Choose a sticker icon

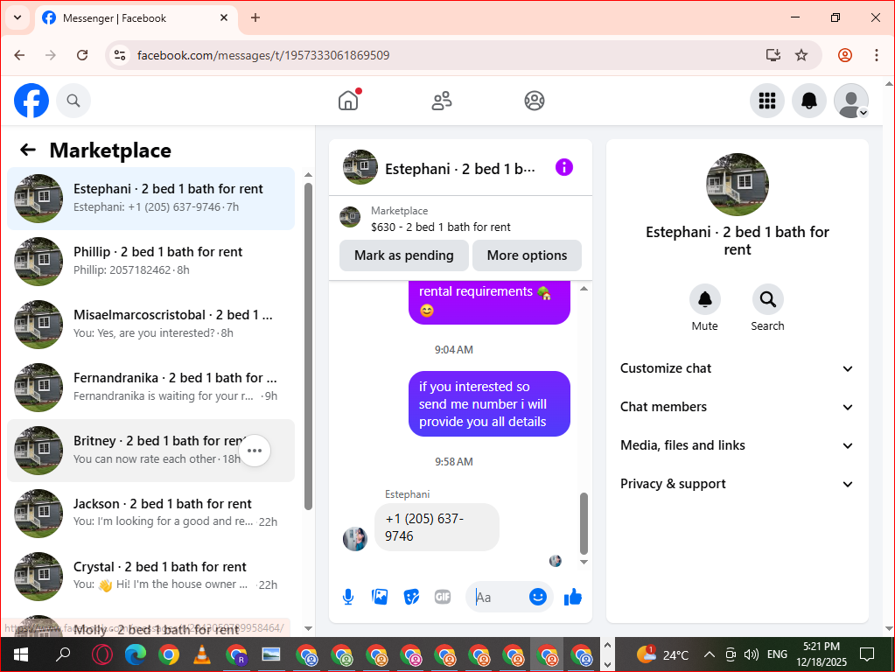411,598
